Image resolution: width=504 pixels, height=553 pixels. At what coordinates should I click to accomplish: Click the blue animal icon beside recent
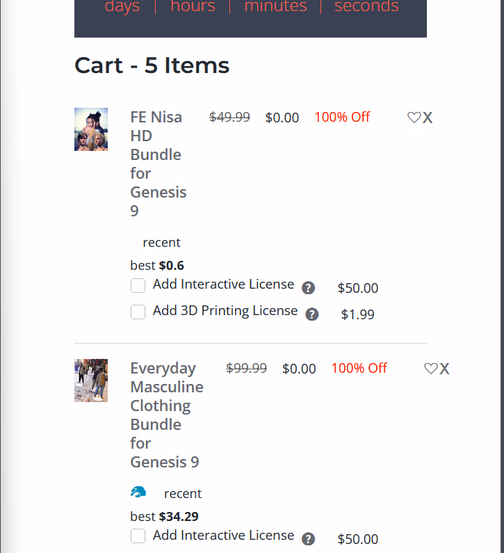point(138,492)
